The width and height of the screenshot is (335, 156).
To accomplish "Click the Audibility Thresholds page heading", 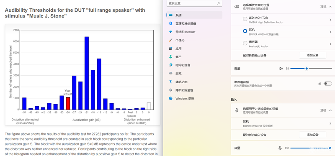I will point(75,13).
